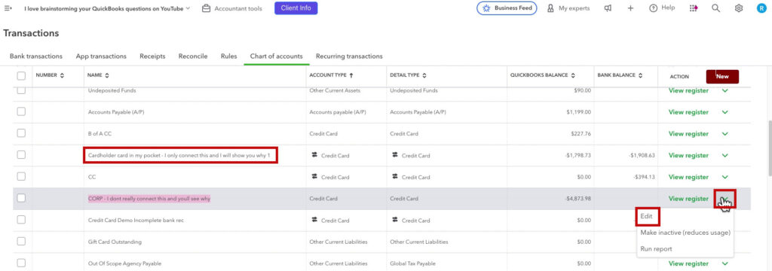Switch to Recurring transactions tab

tap(349, 56)
